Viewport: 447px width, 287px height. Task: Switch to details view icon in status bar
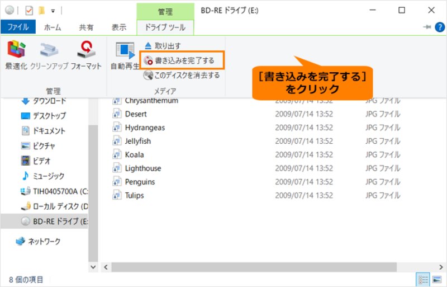(423, 279)
